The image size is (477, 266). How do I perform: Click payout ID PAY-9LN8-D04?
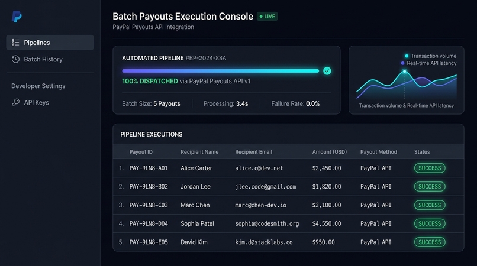pyautogui.click(x=149, y=224)
